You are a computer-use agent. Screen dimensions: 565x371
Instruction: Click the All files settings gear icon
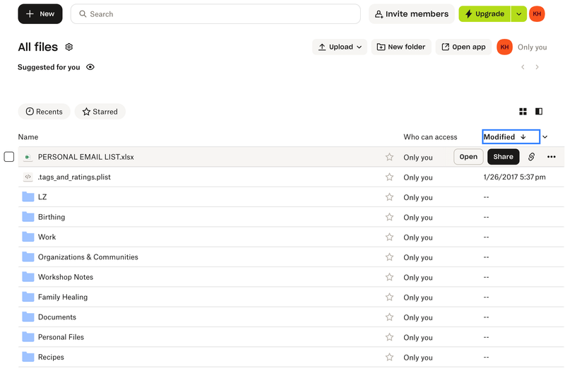coord(69,47)
